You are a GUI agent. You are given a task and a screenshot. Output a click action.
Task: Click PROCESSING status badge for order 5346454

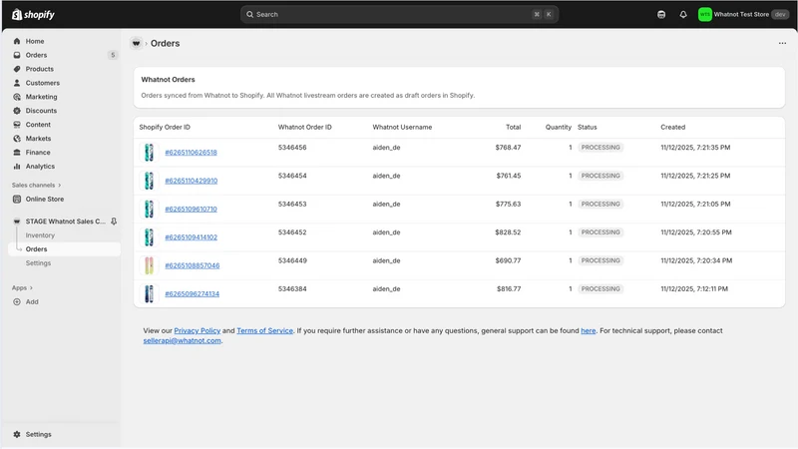600,176
